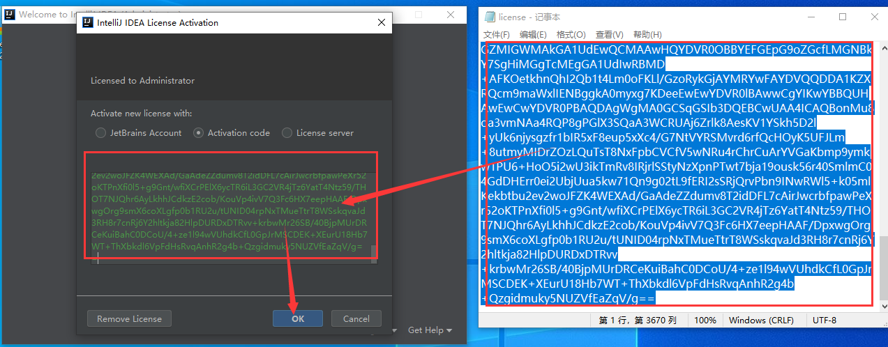Viewport: 888px width, 347px height.
Task: Open the Get Help dropdown in Welcome window
Action: point(430,330)
